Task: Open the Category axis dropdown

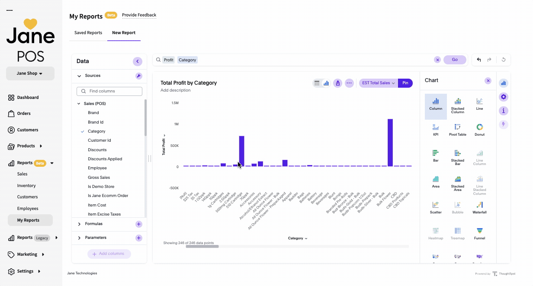Action: (x=298, y=238)
